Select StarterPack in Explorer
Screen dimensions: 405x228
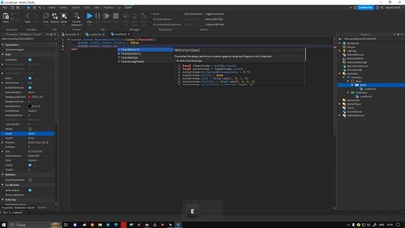[353, 100]
